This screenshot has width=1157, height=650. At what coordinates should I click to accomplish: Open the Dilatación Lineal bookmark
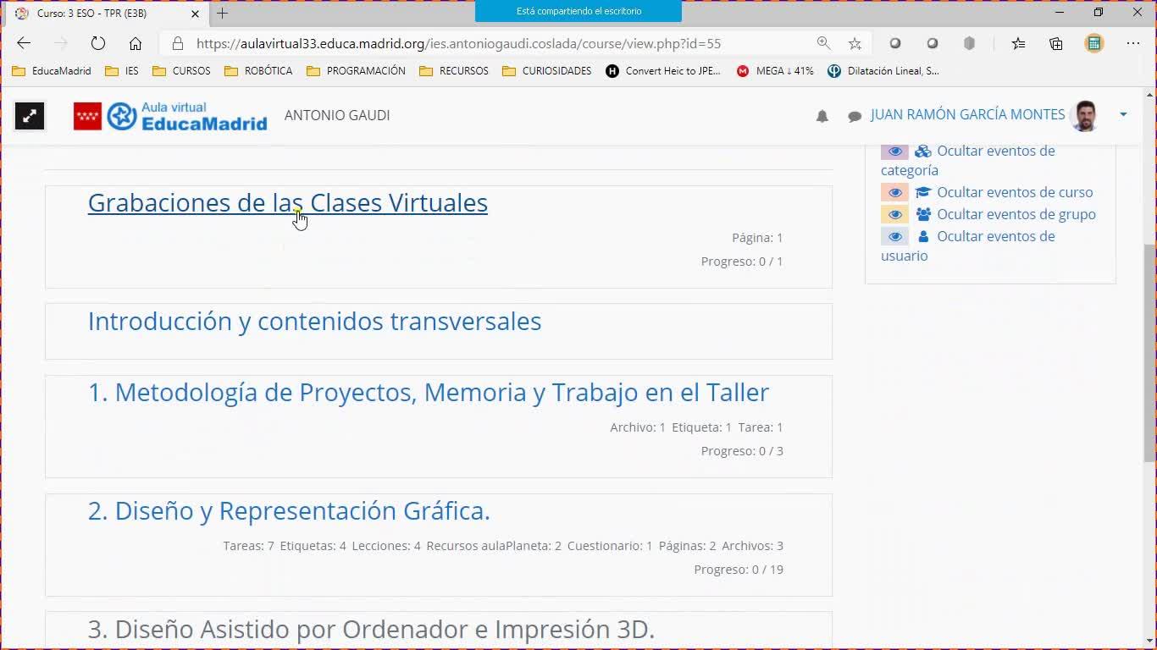point(883,71)
